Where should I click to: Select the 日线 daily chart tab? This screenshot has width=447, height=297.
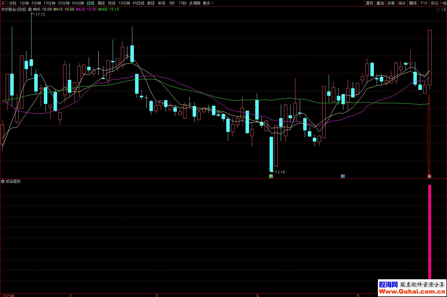point(91,3)
